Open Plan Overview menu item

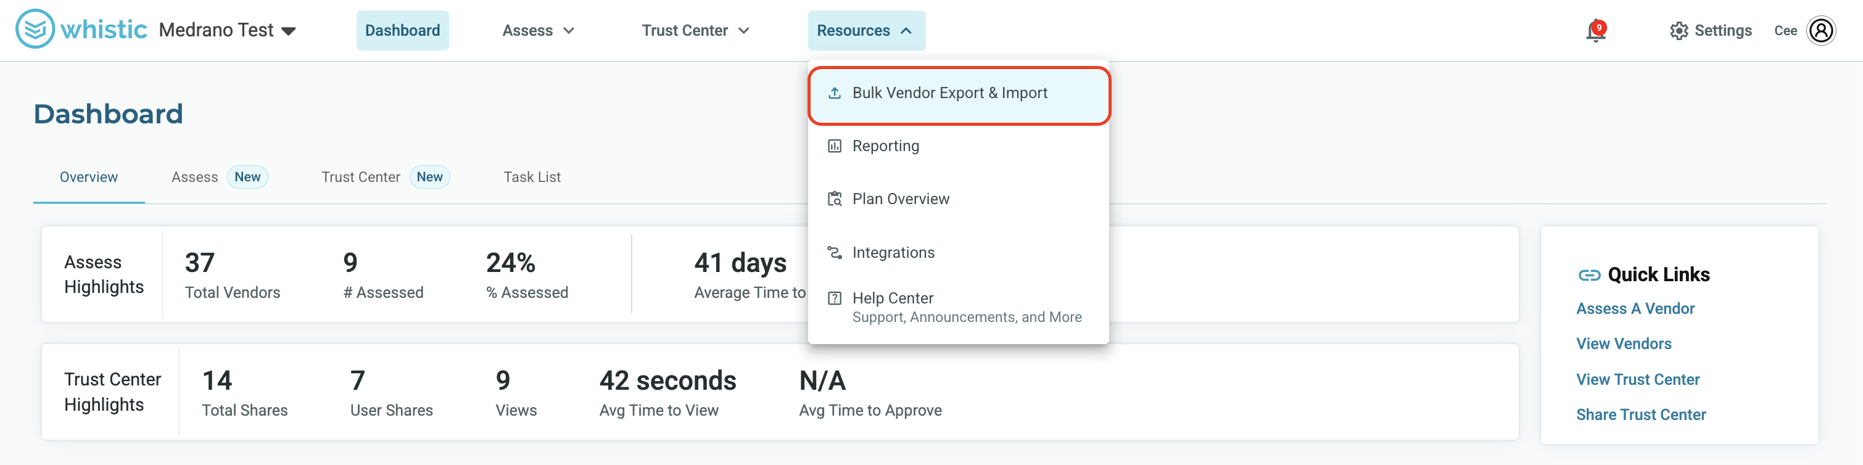point(958,199)
